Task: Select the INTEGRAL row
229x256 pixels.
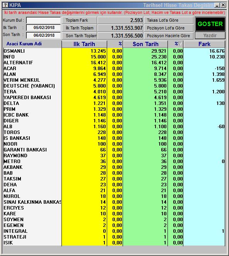Action: (114, 231)
